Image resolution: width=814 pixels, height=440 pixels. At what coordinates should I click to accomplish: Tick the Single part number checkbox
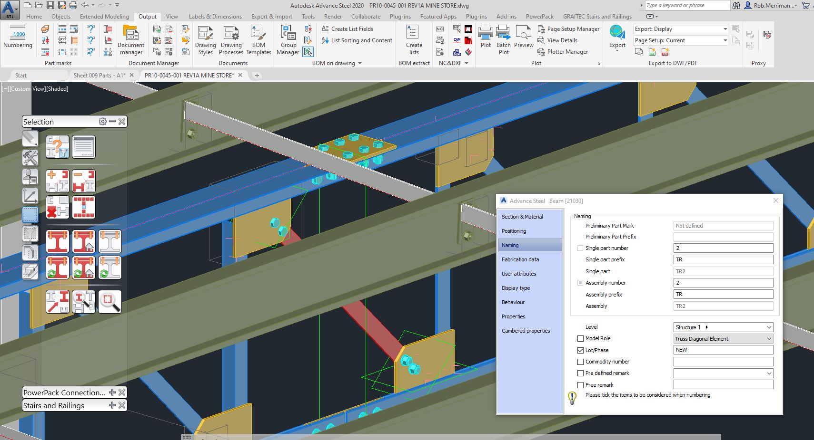point(580,248)
